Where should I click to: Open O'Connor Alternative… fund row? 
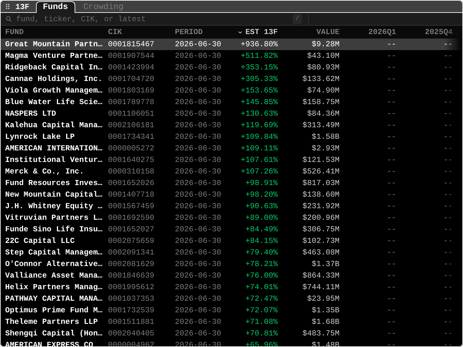point(232,264)
